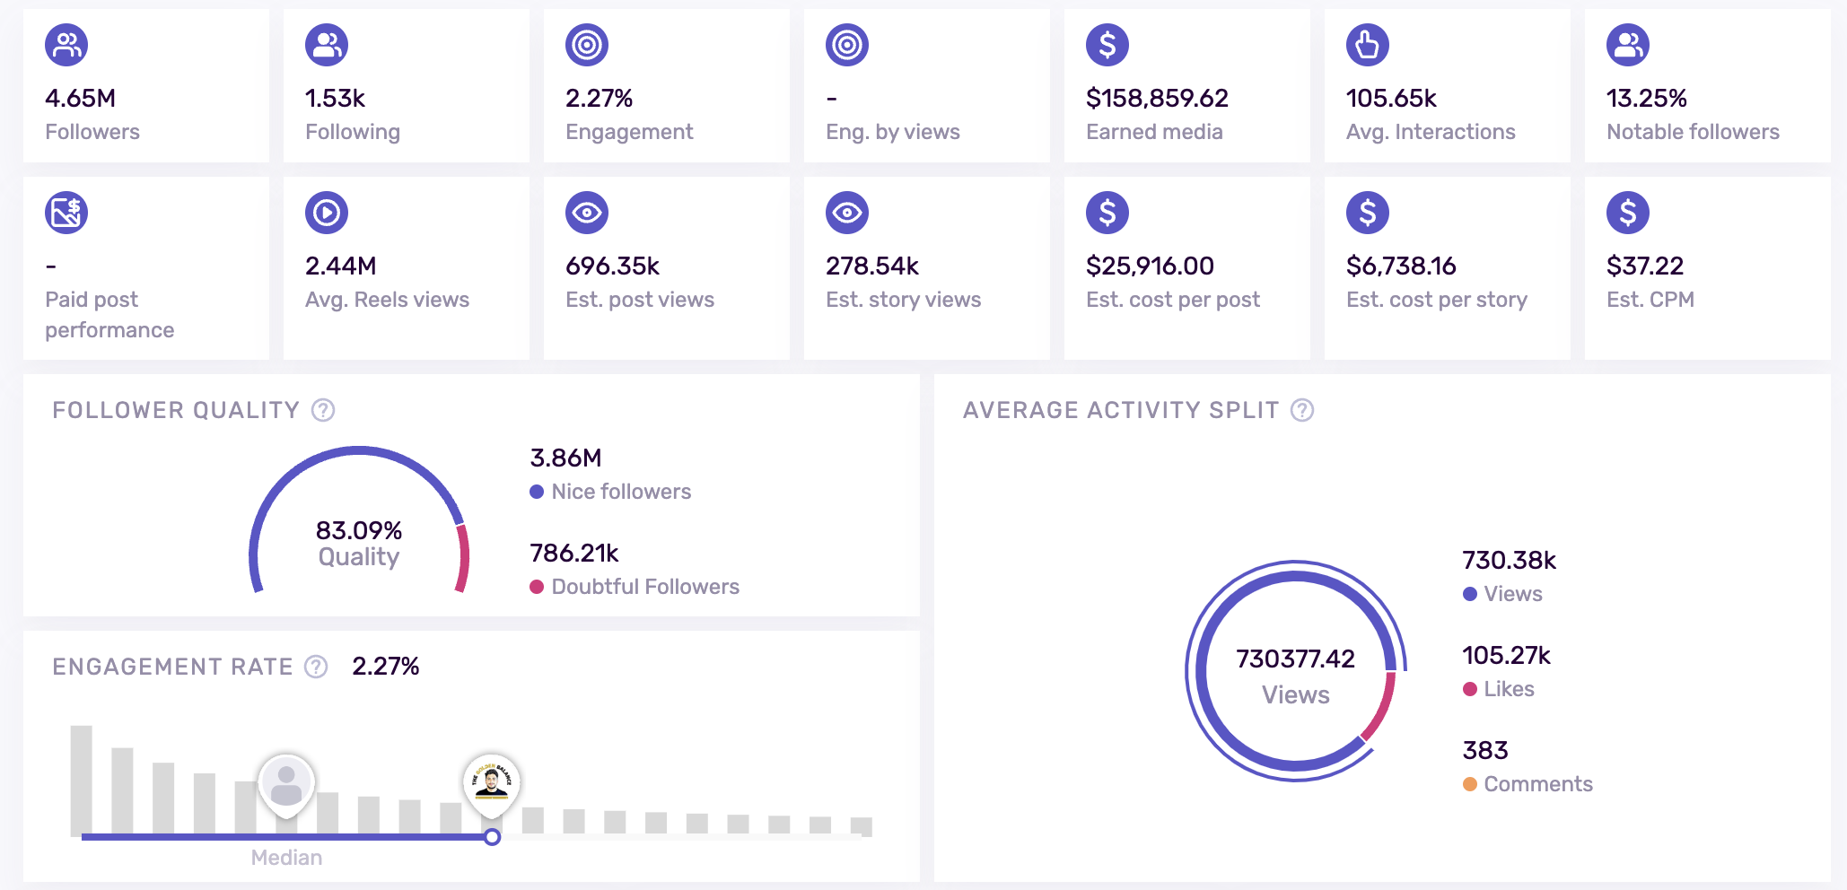
Task: Select the 278.54k value
Action: pos(872,266)
